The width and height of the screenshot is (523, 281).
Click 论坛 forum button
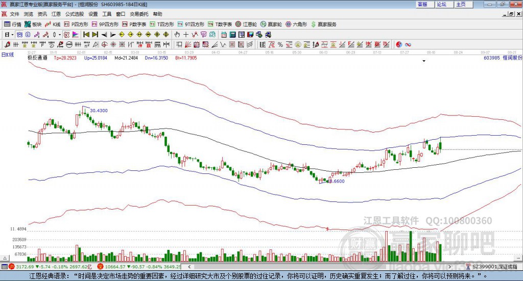click(x=445, y=4)
